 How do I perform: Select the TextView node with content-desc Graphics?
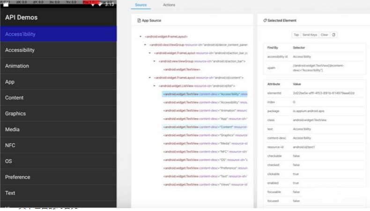pos(205,135)
